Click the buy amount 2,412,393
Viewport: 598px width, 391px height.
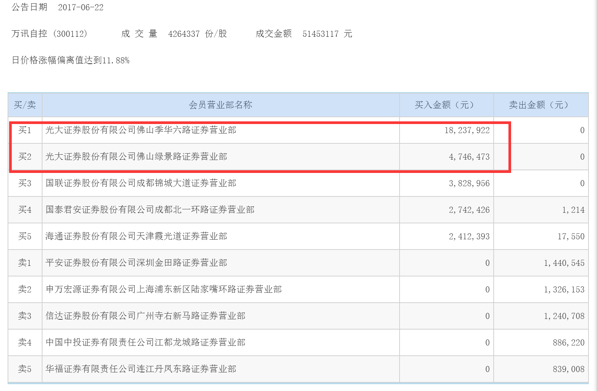tap(469, 237)
